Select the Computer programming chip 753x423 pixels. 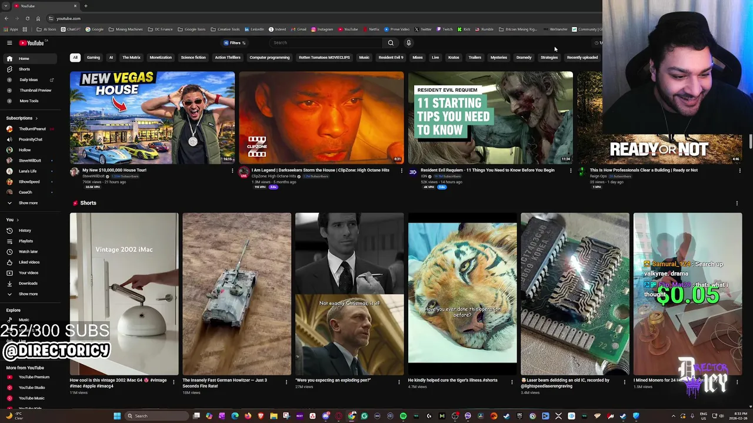[269, 58]
